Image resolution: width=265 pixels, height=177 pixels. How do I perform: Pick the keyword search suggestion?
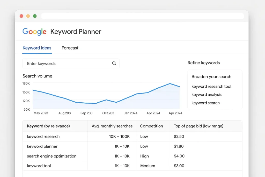click(205, 103)
